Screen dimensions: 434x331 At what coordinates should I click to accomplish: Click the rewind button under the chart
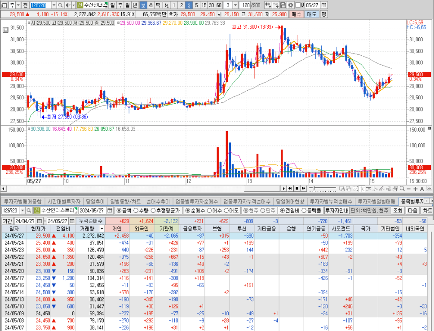[290, 189]
